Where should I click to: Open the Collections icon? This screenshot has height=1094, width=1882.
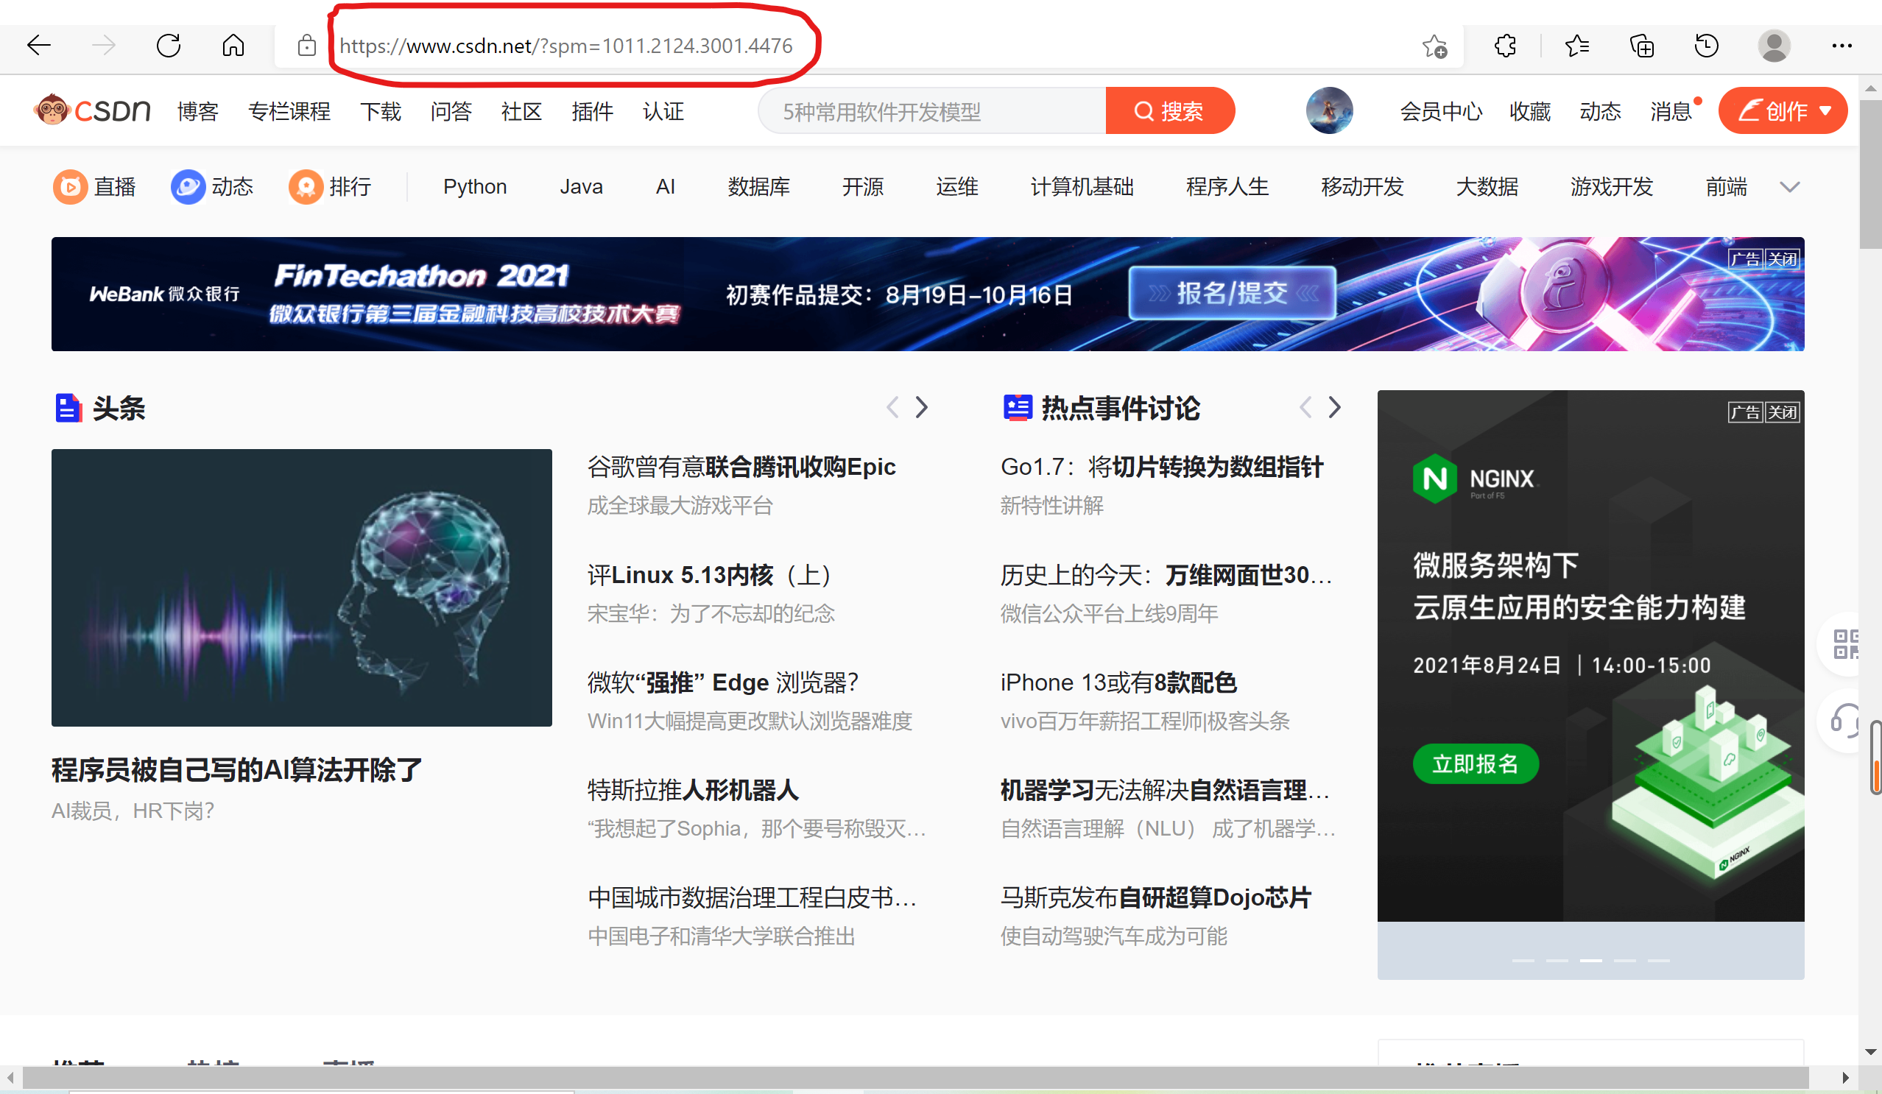pos(1641,46)
